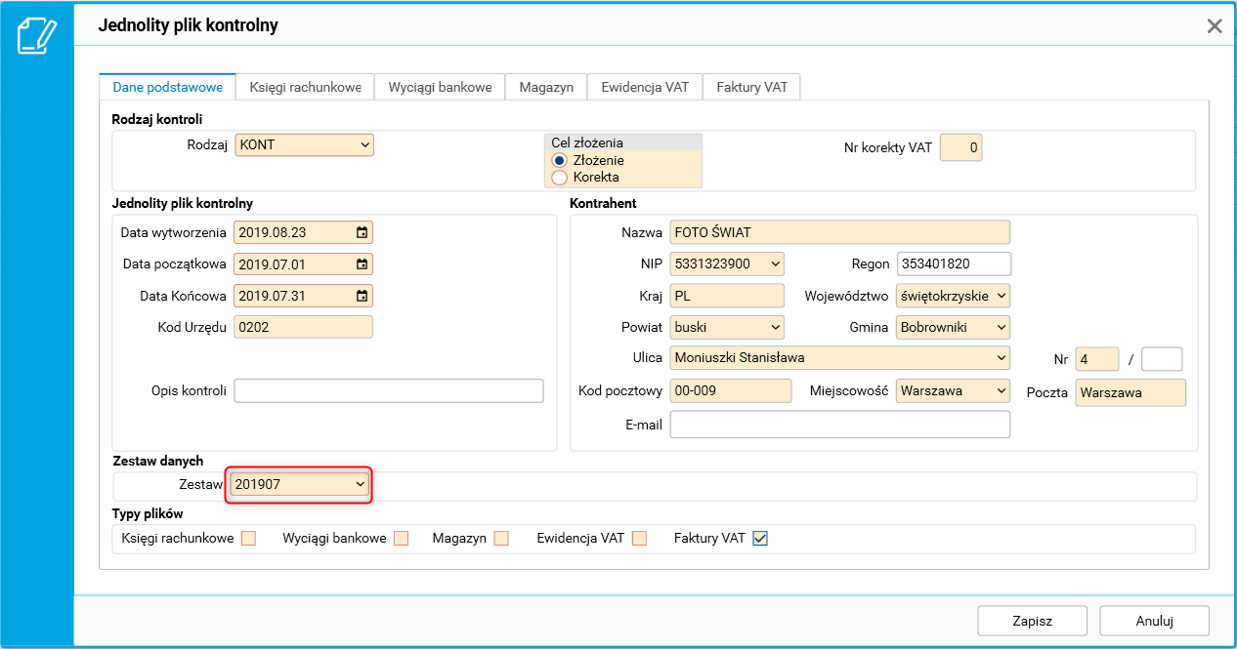The height and width of the screenshot is (649, 1237).
Task: Go to the Magazyn tab
Action: 546,87
